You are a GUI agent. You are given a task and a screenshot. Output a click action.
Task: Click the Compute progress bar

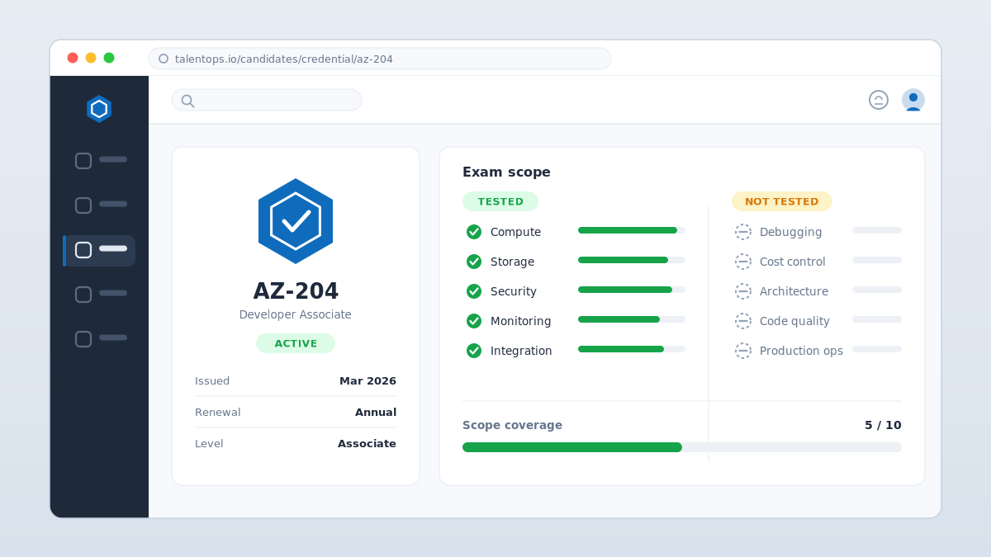(x=632, y=230)
